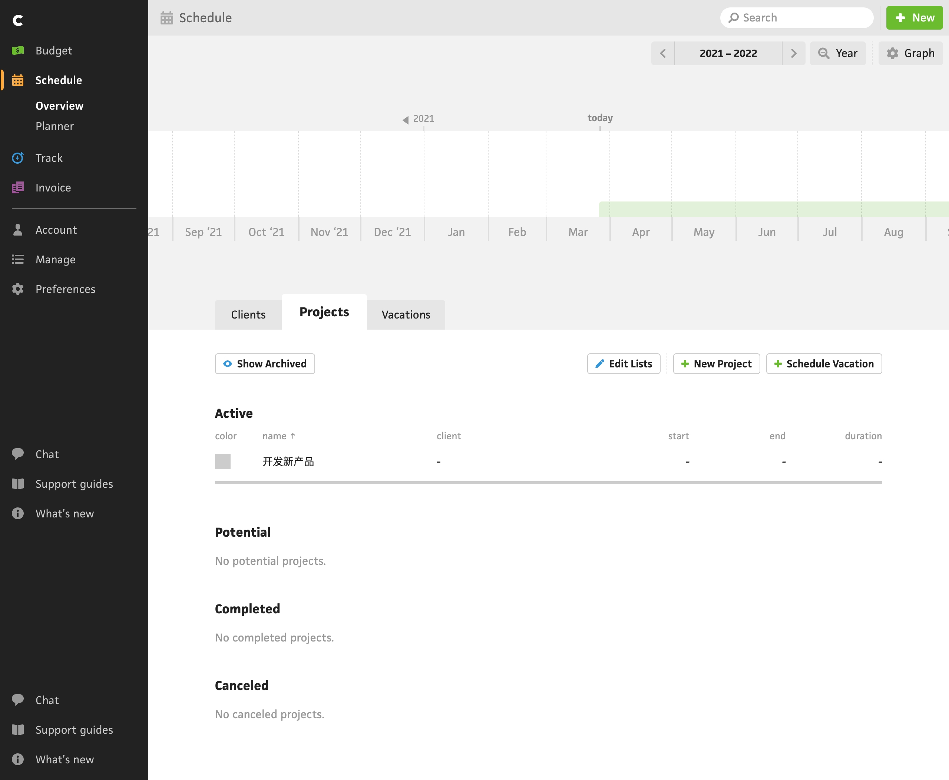Advance to next period with right chevron

tap(794, 53)
